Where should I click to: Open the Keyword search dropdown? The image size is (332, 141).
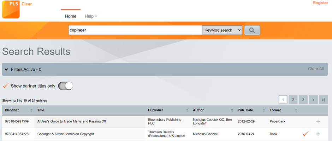[x=222, y=30]
